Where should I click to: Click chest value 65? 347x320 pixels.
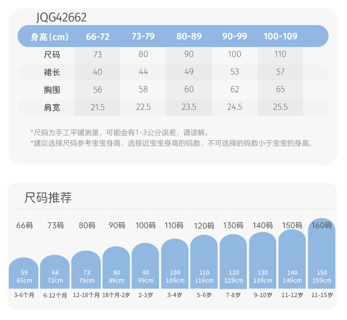click(x=280, y=89)
